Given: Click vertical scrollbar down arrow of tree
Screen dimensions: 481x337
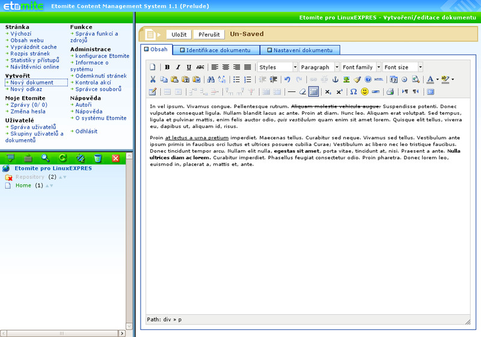Looking at the screenshot, I should [129, 326].
